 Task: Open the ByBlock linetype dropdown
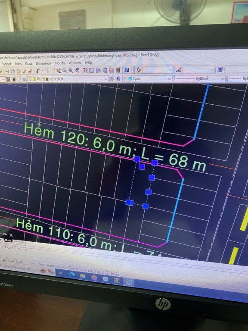coord(223,78)
